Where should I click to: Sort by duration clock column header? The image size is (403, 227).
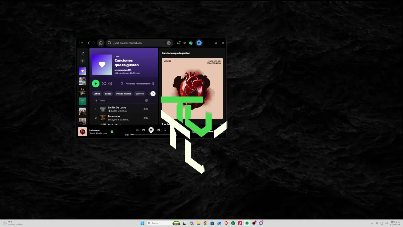146,100
